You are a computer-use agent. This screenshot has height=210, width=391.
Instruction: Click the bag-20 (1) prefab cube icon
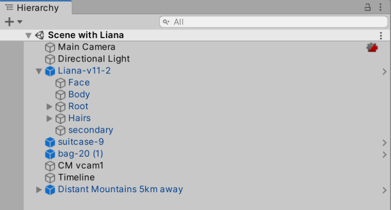click(x=50, y=154)
